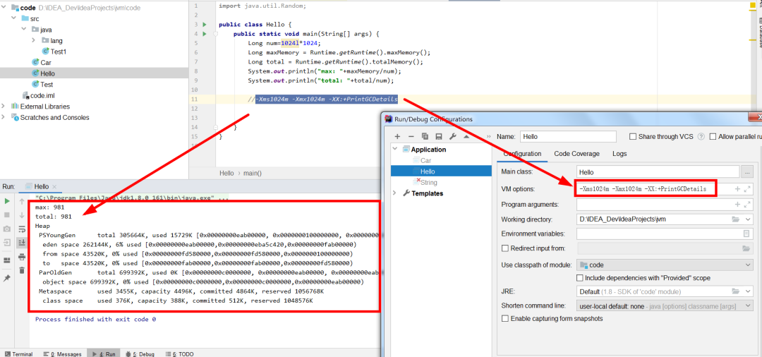Clear console with the trash icon
Screen dimensions: 762x357
(x=22, y=270)
